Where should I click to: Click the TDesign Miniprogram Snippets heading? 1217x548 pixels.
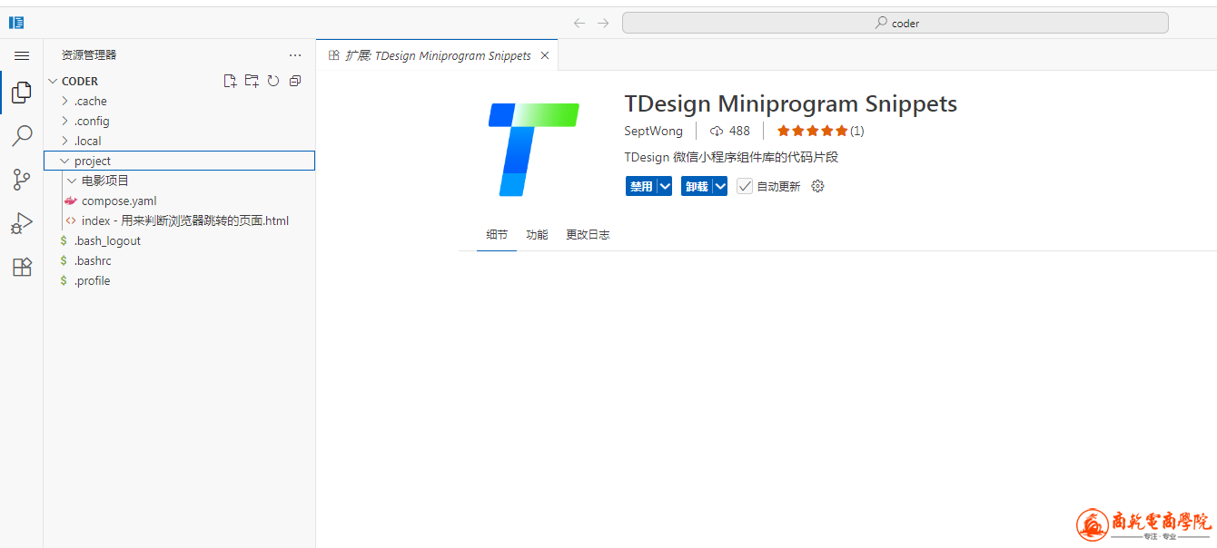tap(791, 103)
